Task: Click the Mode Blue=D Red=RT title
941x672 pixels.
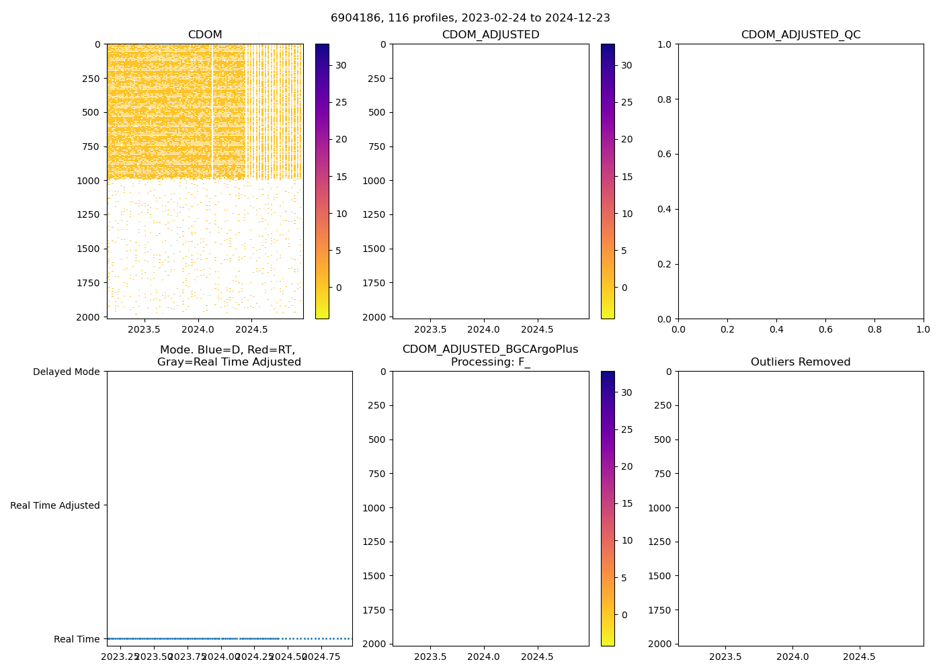Action: [229, 355]
